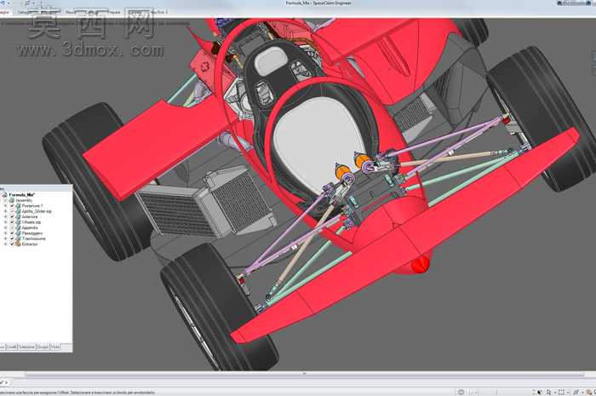Viewport: 596px width, 396px height.
Task: Toggle visibility checkbox of Aprilia_Glider.stp
Action: tap(12, 211)
